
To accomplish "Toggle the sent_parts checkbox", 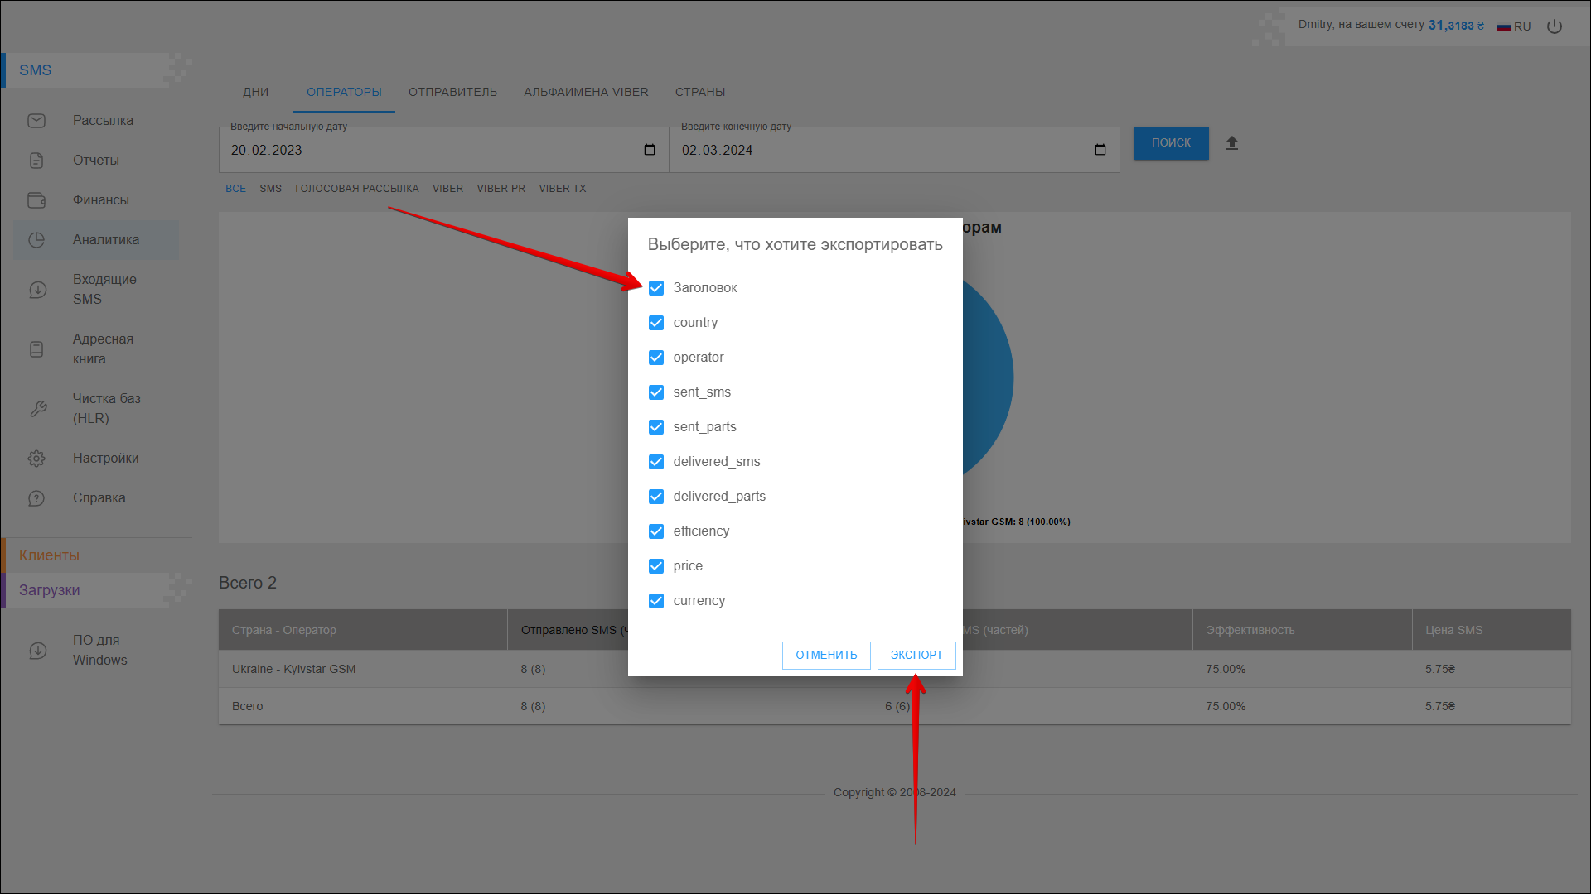I will pos(656,427).
